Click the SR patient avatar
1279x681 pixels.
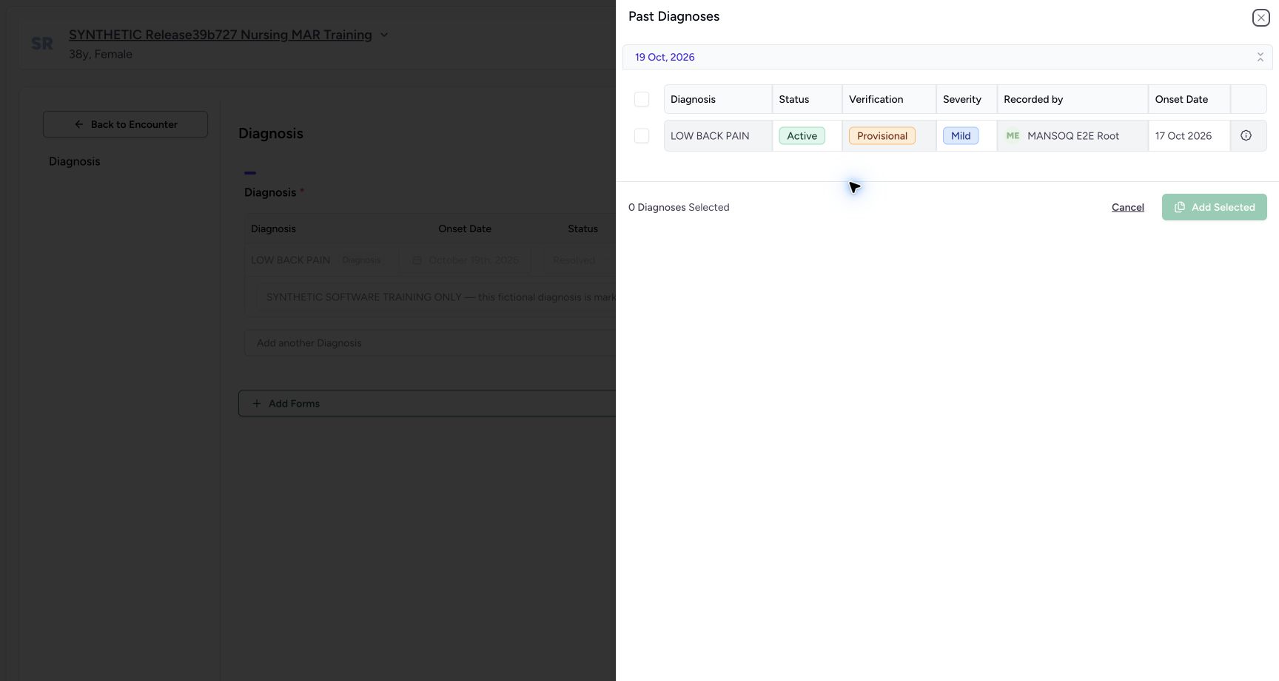coord(42,44)
